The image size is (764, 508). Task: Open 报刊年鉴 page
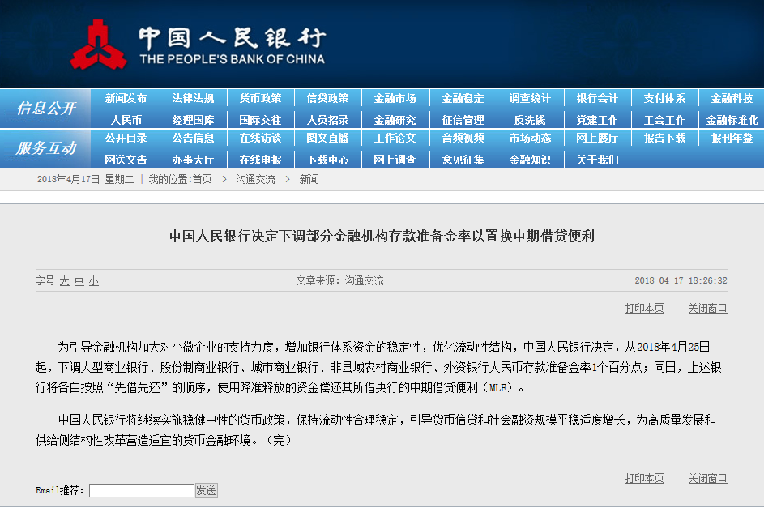[732, 139]
